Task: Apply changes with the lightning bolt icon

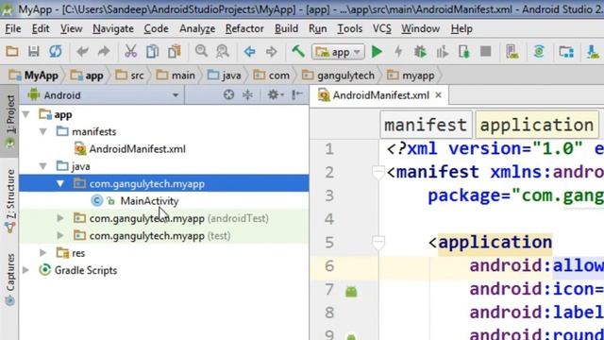Action: [398, 52]
